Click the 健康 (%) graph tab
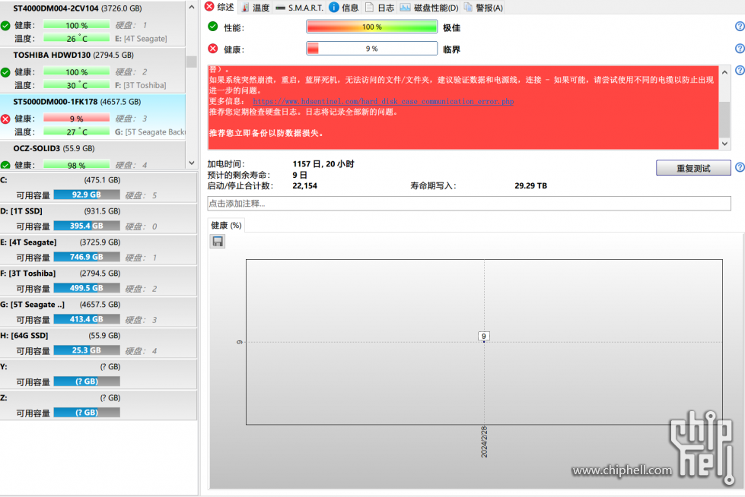 coord(226,226)
